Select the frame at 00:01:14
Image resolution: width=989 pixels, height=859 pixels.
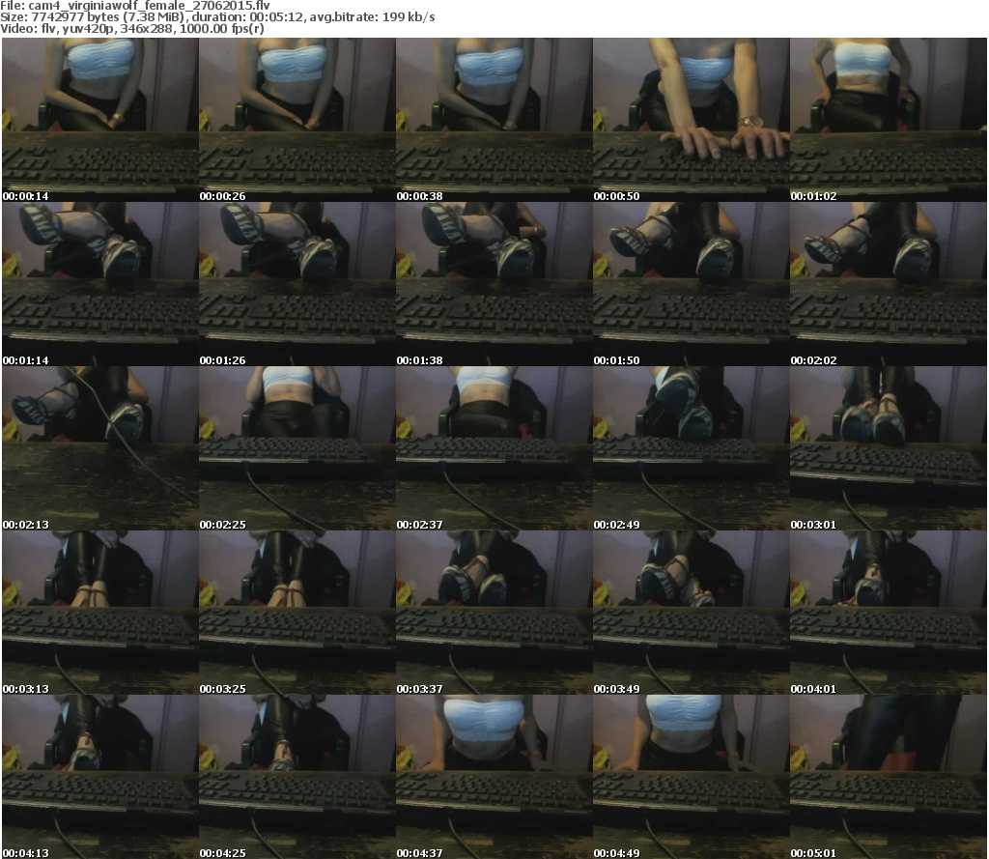[100, 284]
